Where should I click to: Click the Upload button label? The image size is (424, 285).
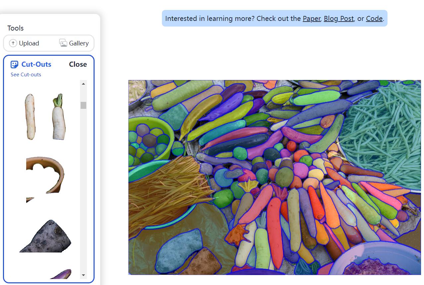29,43
